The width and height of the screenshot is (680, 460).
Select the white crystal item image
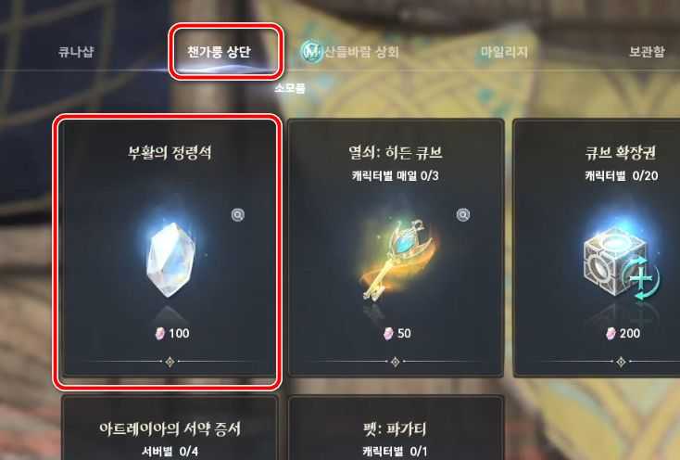point(170,259)
